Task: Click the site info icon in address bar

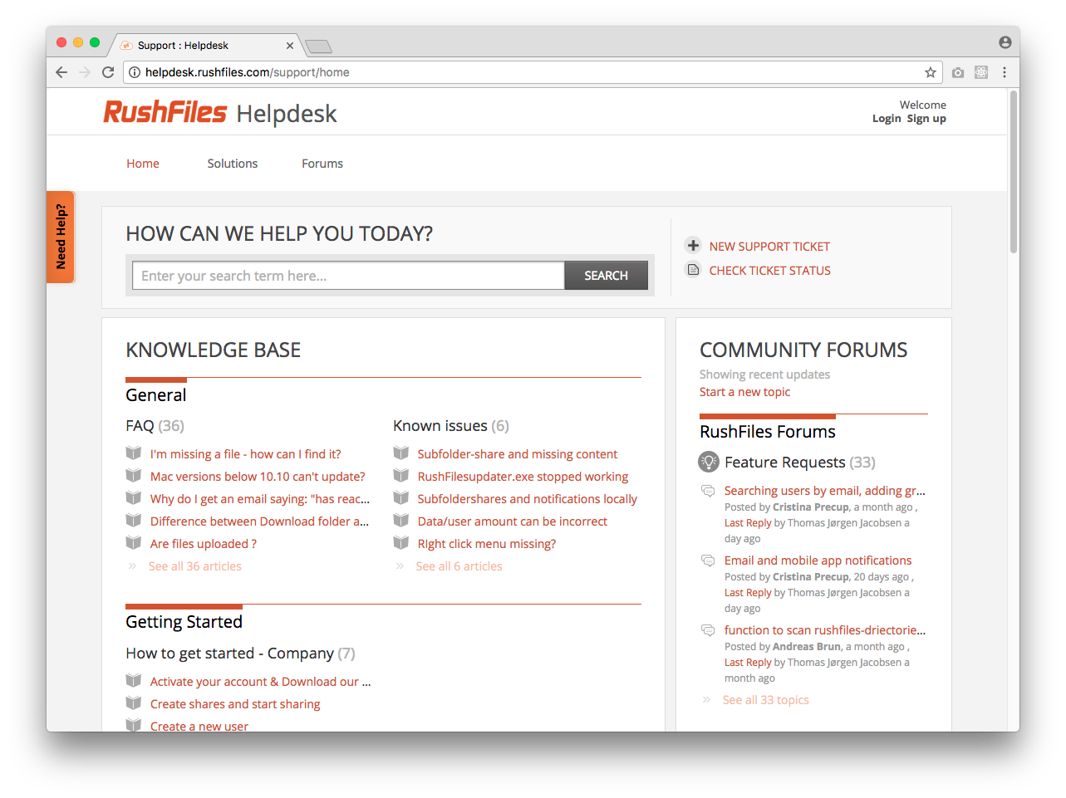Action: [135, 72]
